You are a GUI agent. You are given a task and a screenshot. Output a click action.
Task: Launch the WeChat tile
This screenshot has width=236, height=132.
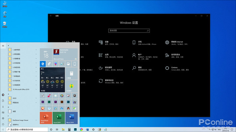[x=75, y=108]
